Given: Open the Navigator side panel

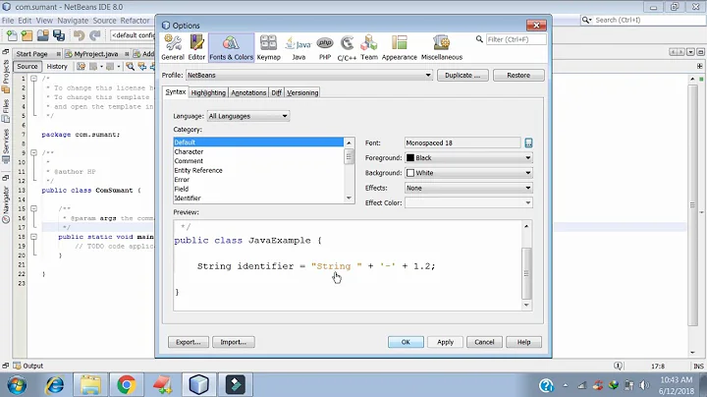Looking at the screenshot, I should click(6, 205).
